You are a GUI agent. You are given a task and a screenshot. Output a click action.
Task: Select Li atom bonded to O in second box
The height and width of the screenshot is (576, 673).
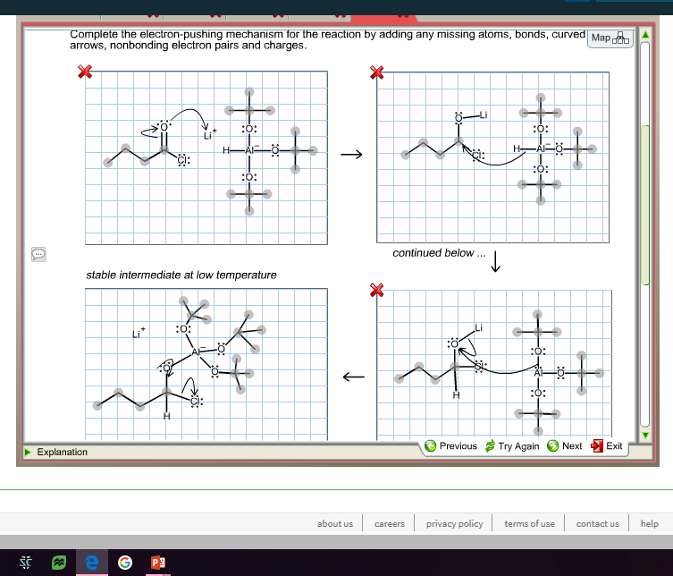484,115
